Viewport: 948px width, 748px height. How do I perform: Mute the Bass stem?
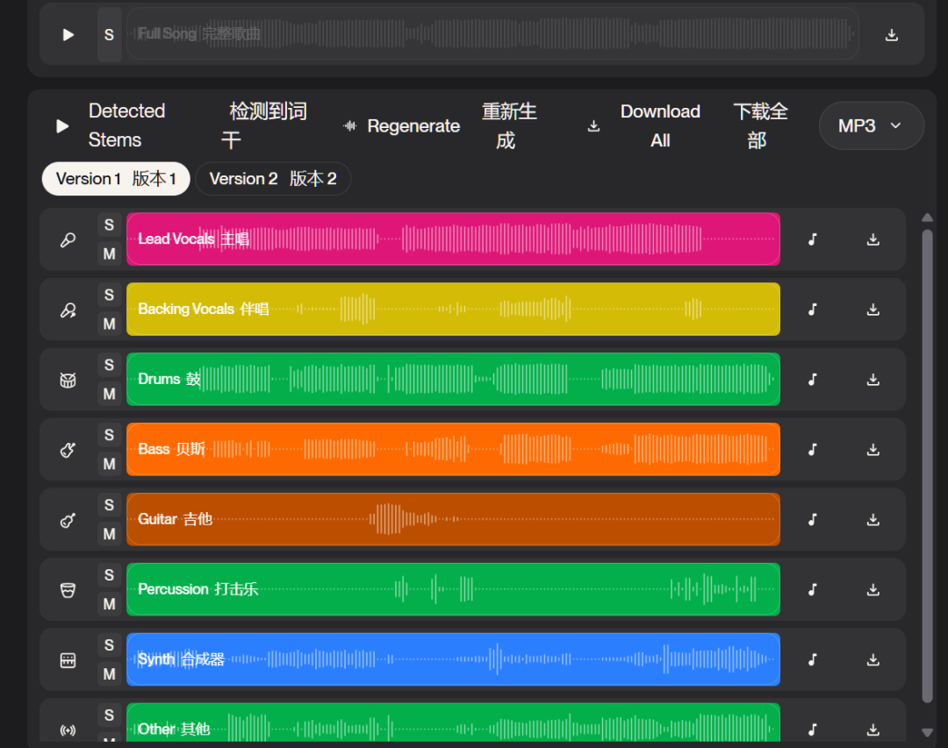109,465
